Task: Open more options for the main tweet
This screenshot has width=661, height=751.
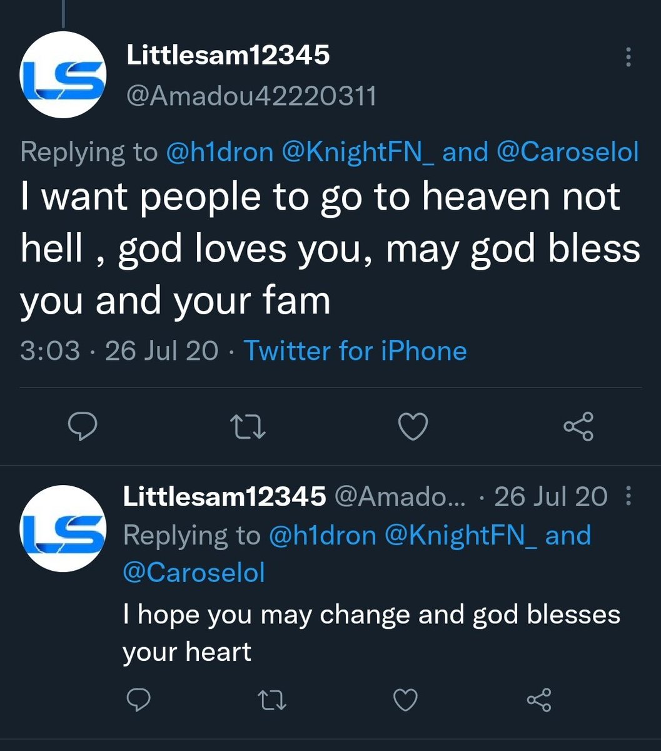Action: pos(628,58)
